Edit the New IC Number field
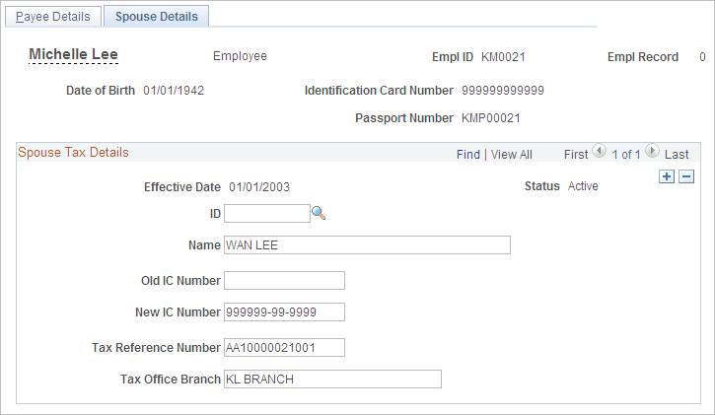 pyautogui.click(x=284, y=312)
